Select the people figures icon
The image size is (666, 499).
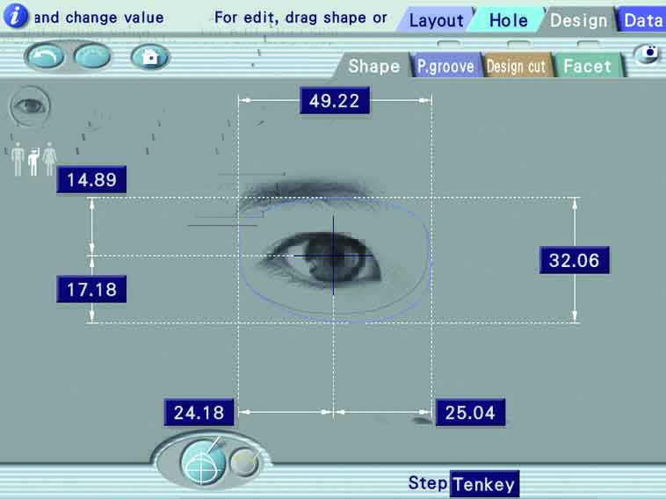pyautogui.click(x=34, y=159)
